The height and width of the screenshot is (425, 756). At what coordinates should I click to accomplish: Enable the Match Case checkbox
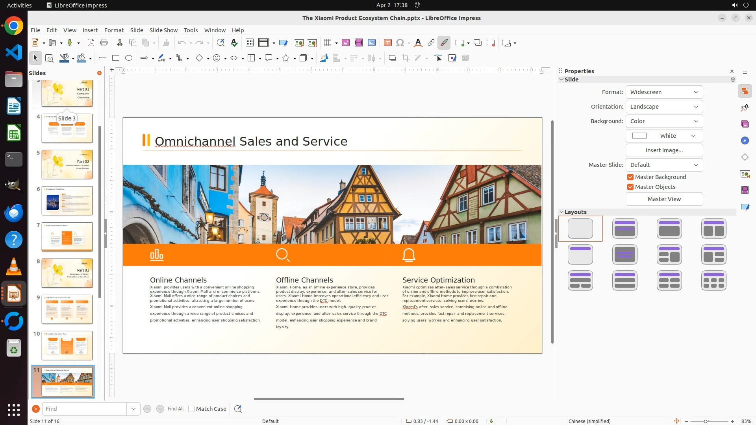point(191,409)
